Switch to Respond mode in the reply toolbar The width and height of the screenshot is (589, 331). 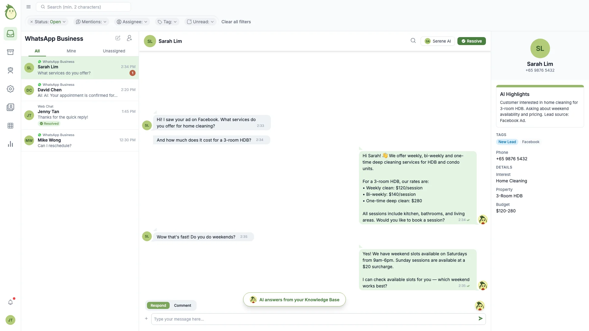click(158, 305)
